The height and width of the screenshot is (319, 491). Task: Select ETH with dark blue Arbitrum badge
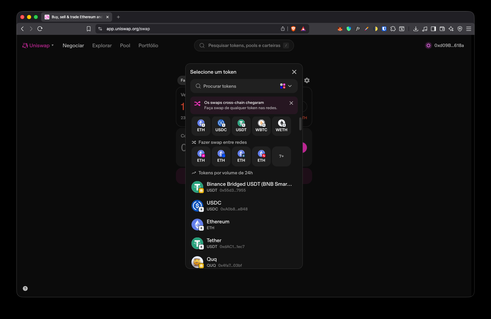(x=241, y=156)
